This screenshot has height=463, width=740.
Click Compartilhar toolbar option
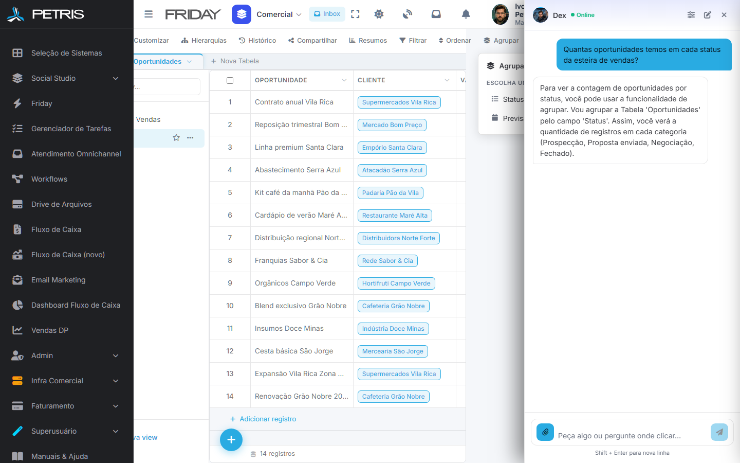click(312, 41)
